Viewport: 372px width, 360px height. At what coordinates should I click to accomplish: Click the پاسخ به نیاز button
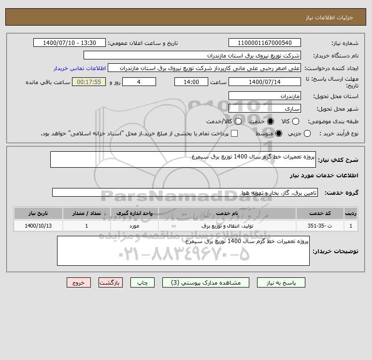point(281,282)
